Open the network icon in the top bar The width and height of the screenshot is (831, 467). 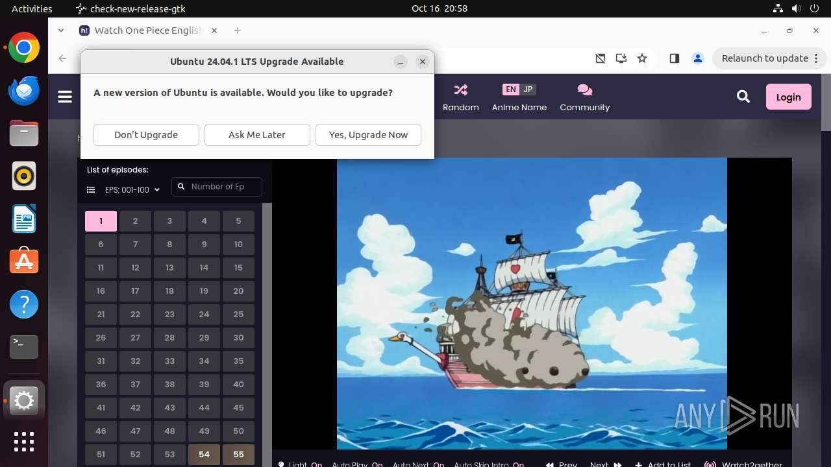pyautogui.click(x=778, y=8)
